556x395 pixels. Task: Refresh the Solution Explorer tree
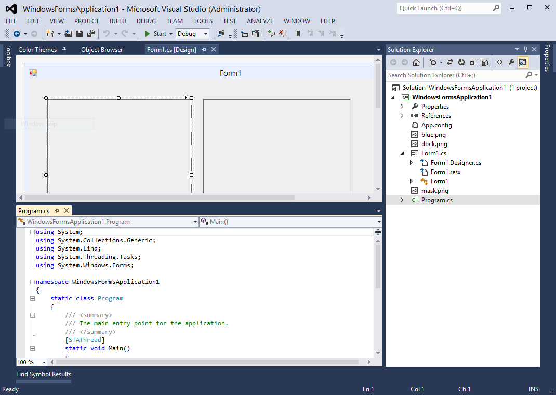pyautogui.click(x=461, y=62)
